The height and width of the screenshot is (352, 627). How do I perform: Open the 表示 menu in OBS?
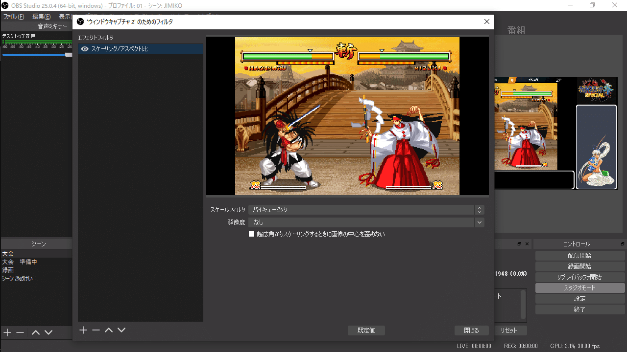(66, 17)
